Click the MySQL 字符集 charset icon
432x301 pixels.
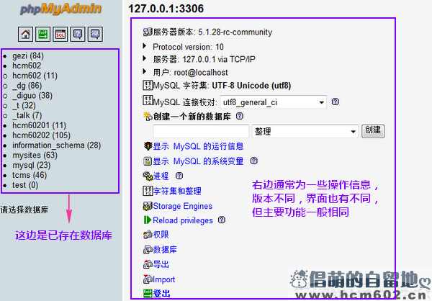pos(148,85)
